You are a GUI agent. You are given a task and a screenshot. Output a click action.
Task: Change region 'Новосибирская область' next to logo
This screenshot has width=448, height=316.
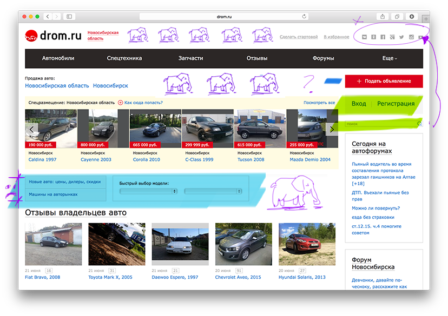(103, 35)
